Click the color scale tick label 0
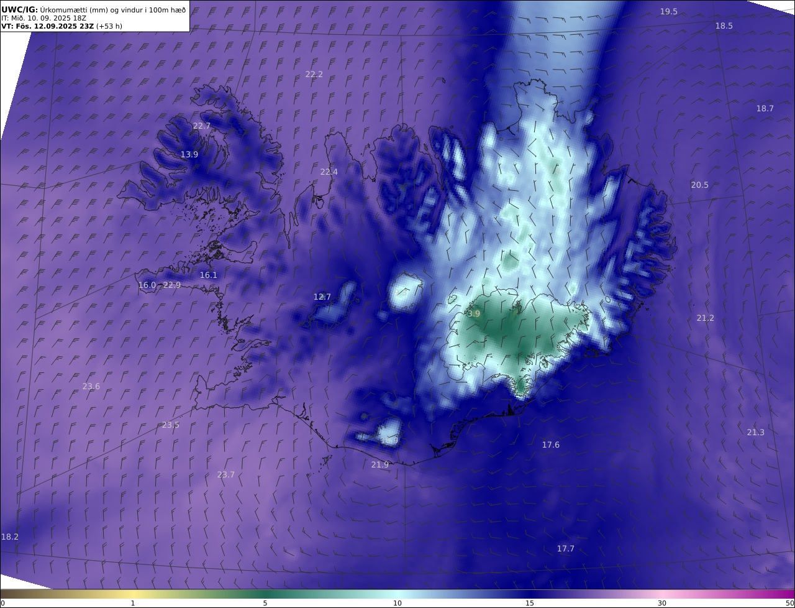Viewport: 795px width, 608px height. (x=2, y=603)
